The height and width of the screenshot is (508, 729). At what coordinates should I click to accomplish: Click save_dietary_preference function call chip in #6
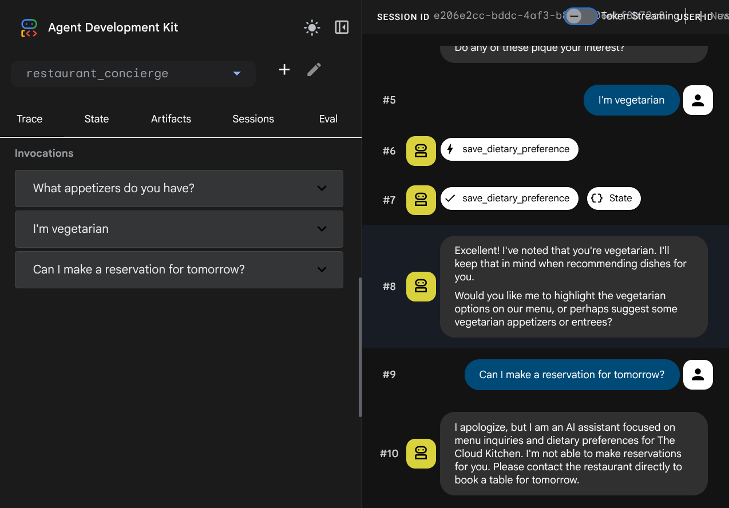[x=509, y=149]
